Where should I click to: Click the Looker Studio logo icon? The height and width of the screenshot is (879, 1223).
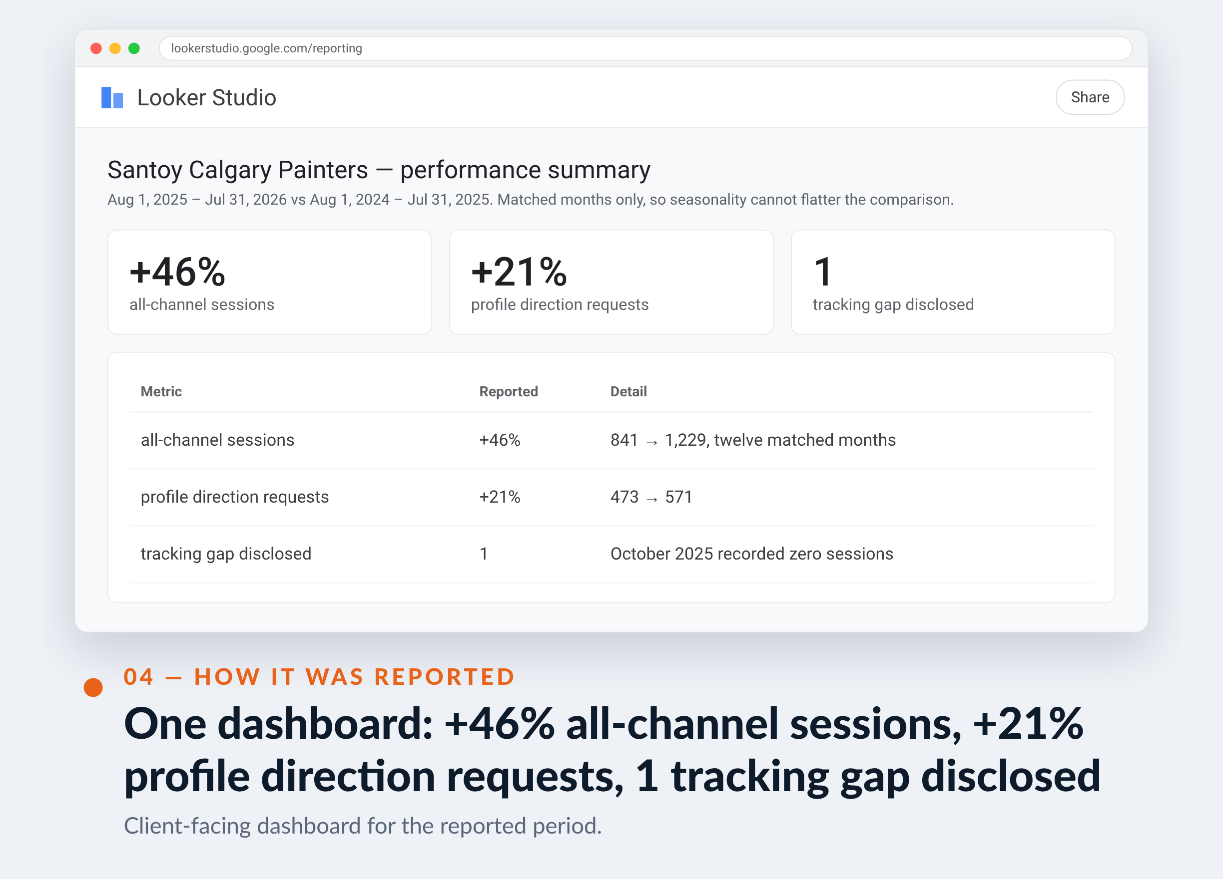point(112,97)
